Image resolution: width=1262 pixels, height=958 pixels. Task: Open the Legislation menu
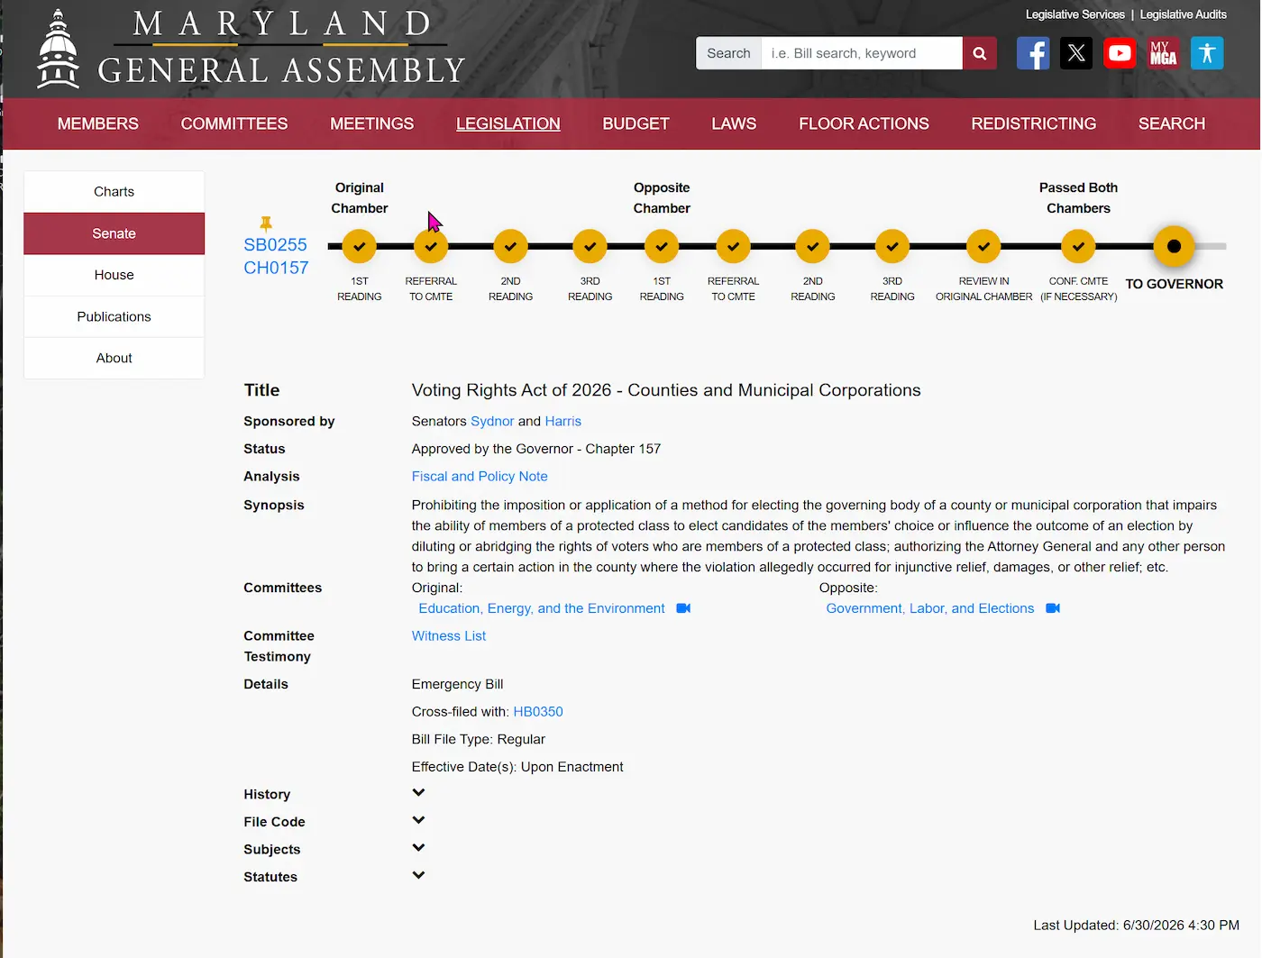coord(508,123)
